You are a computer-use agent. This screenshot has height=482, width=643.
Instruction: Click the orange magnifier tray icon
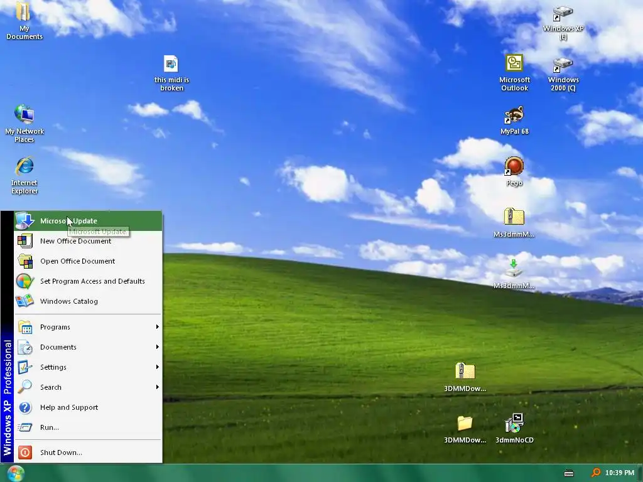click(x=595, y=473)
